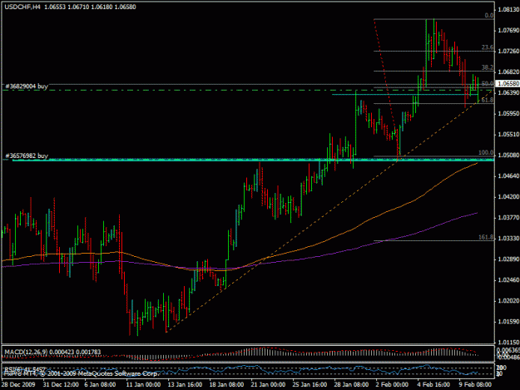Image resolution: width=520 pixels, height=390 pixels.
Task: Click the 25 Jan 16:00 time label
Action: click(310, 385)
